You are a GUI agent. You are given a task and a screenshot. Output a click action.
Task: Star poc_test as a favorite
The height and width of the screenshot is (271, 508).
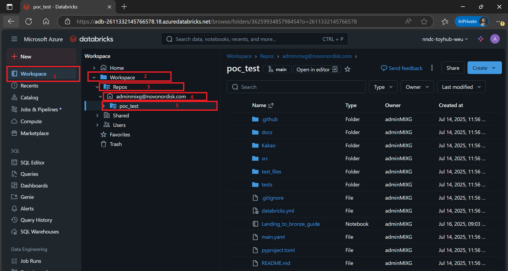(347, 69)
